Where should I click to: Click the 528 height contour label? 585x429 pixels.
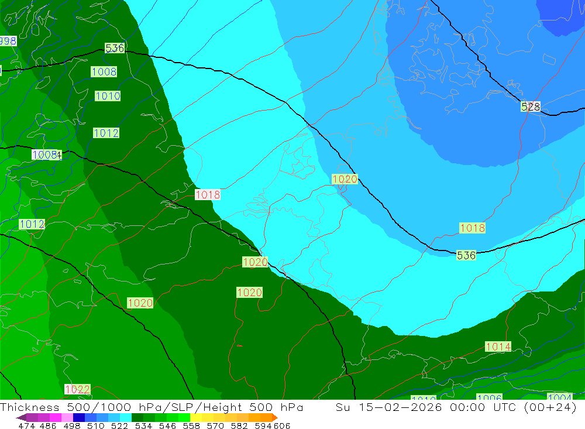[x=530, y=107]
